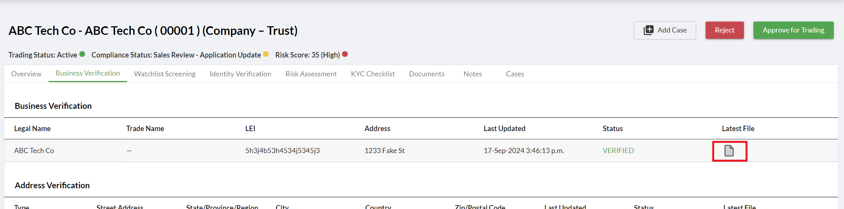Open the Notes tab
Image resolution: width=844 pixels, height=209 pixels.
[x=473, y=74]
